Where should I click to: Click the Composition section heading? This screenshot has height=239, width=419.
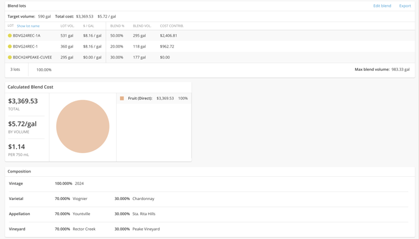(19, 171)
